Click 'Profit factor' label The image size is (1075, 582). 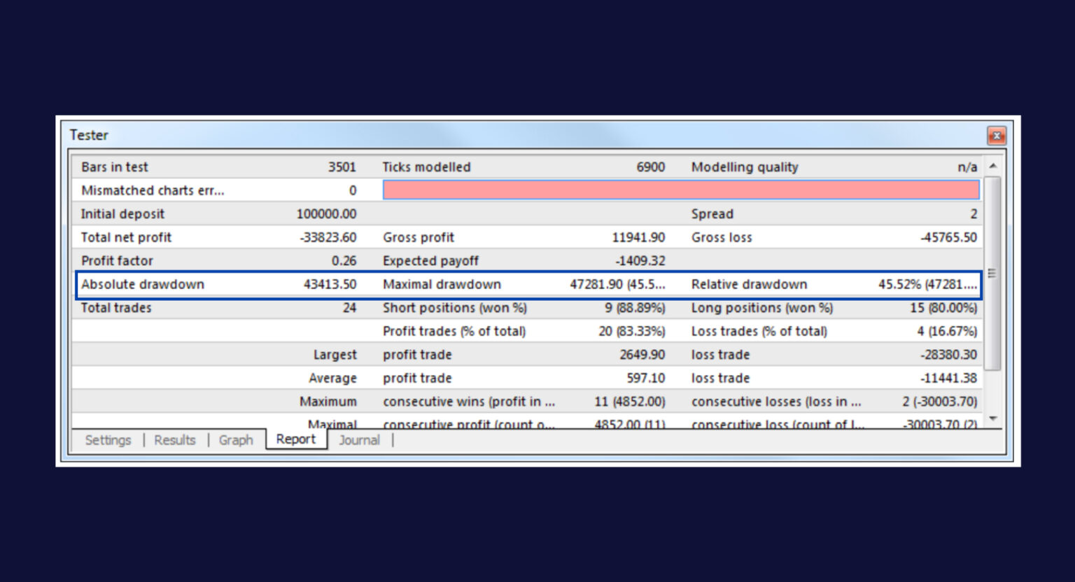pos(117,261)
